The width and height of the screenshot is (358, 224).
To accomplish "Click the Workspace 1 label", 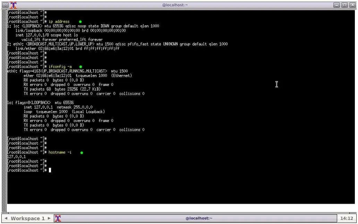I will coord(28,218).
